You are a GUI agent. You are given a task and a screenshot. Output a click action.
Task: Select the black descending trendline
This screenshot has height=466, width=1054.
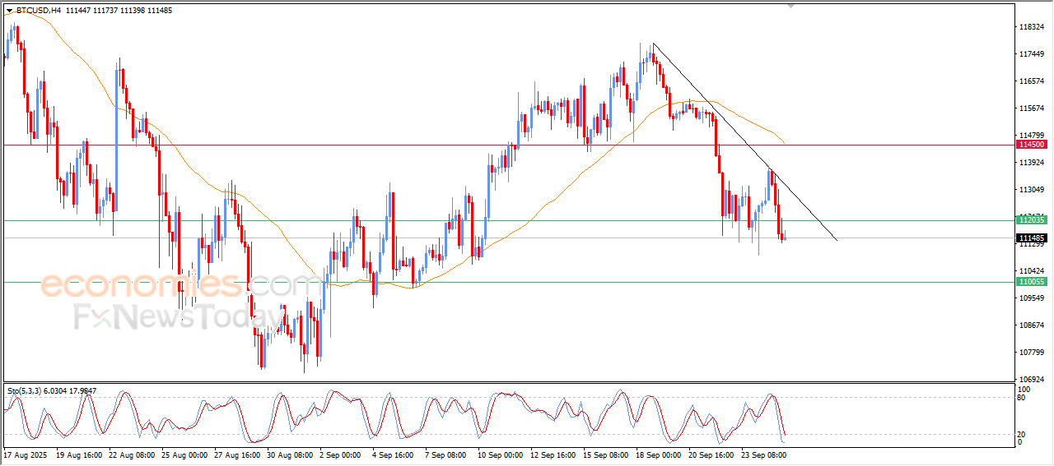click(745, 142)
